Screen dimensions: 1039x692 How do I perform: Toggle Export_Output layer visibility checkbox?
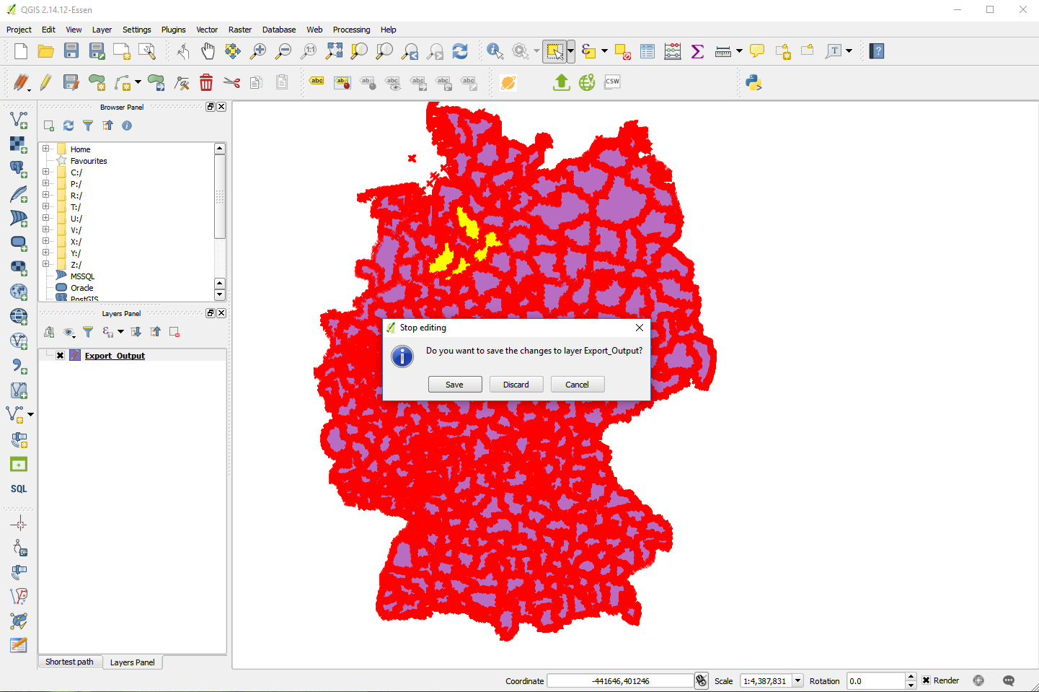point(61,355)
